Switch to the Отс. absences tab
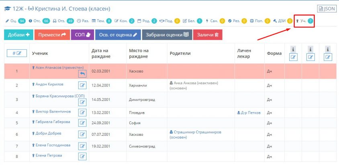Viewport: 339px width, 165px height. [x=39, y=21]
